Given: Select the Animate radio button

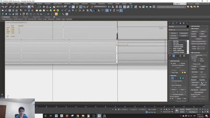Looking at the screenshot, I should pyautogui.click(x=179, y=63).
